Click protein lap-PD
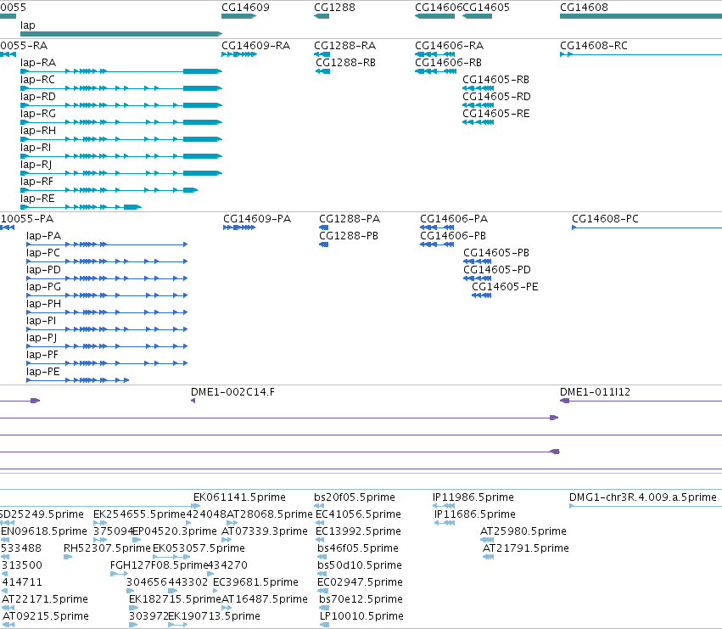 44,270
